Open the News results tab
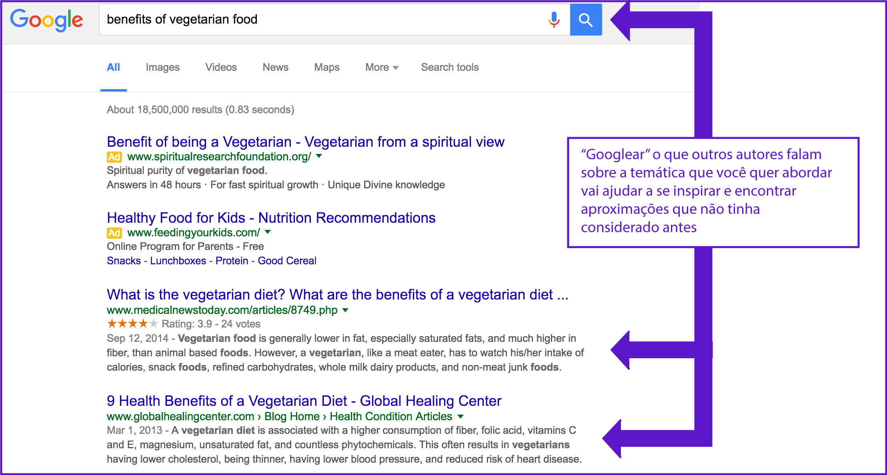This screenshot has width=887, height=475. [x=275, y=67]
